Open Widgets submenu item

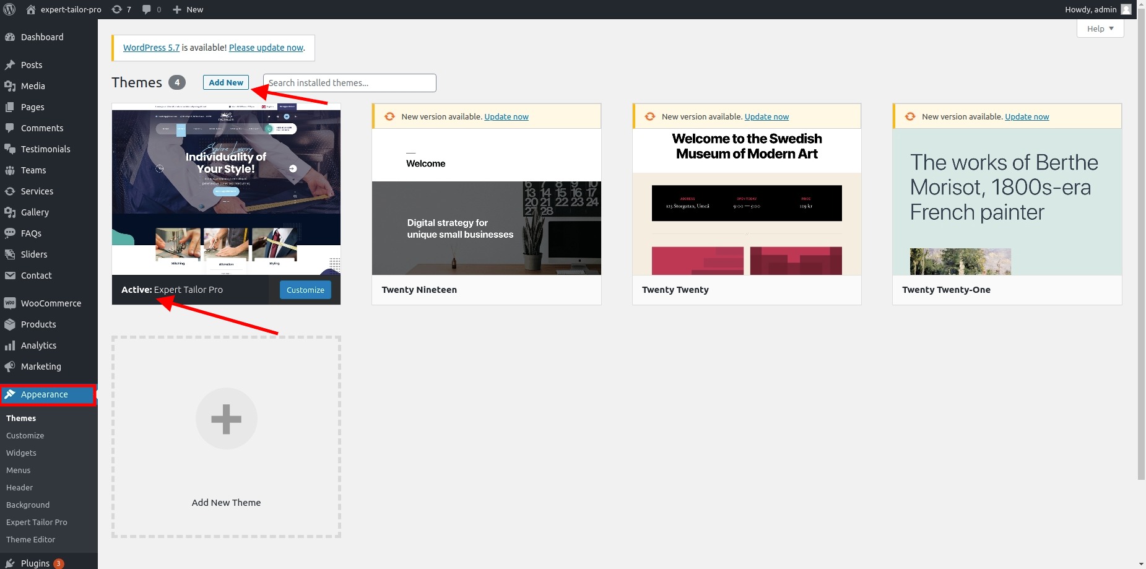(22, 453)
